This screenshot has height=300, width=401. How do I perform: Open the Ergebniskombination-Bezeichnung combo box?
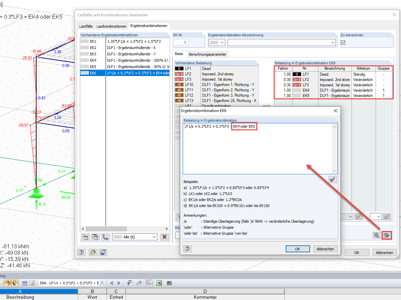pos(281,42)
